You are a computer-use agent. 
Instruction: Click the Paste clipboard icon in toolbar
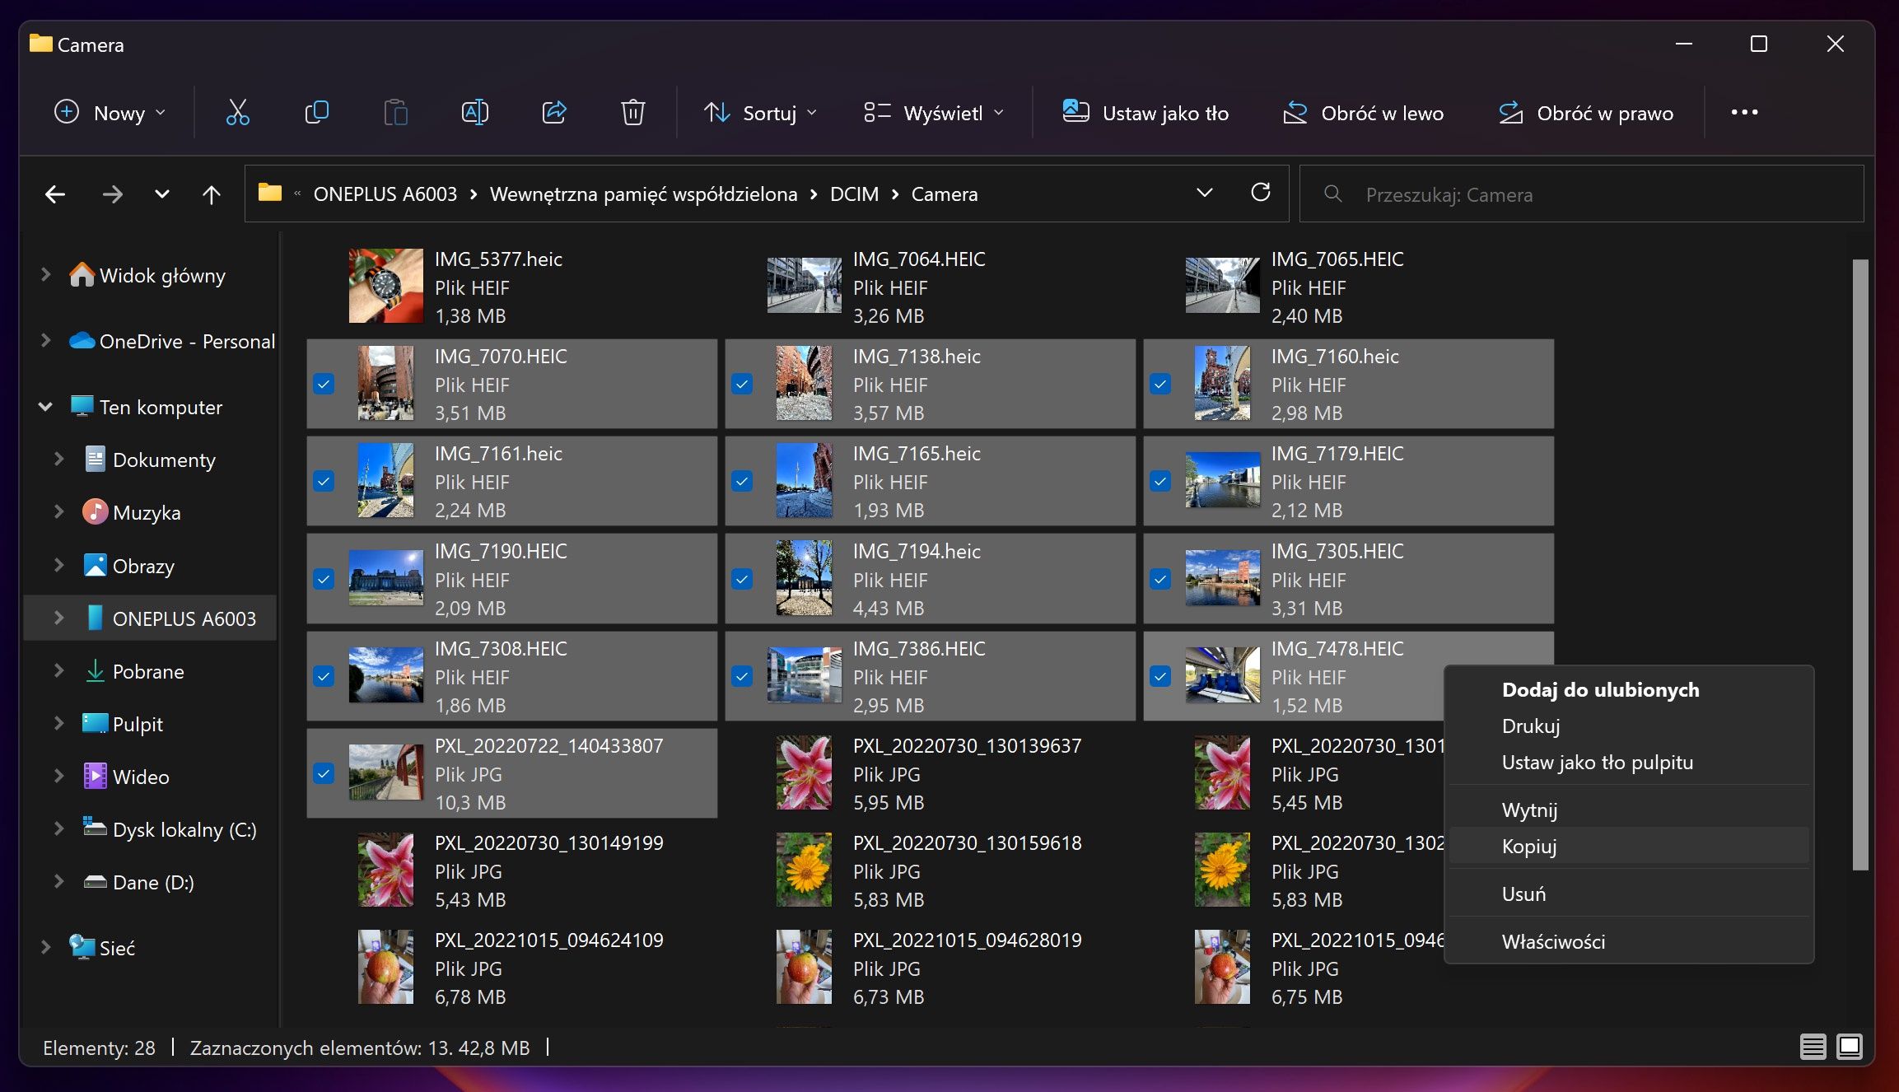click(x=395, y=112)
